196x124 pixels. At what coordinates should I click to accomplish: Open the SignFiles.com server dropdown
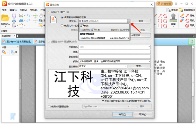(x=128, y=106)
